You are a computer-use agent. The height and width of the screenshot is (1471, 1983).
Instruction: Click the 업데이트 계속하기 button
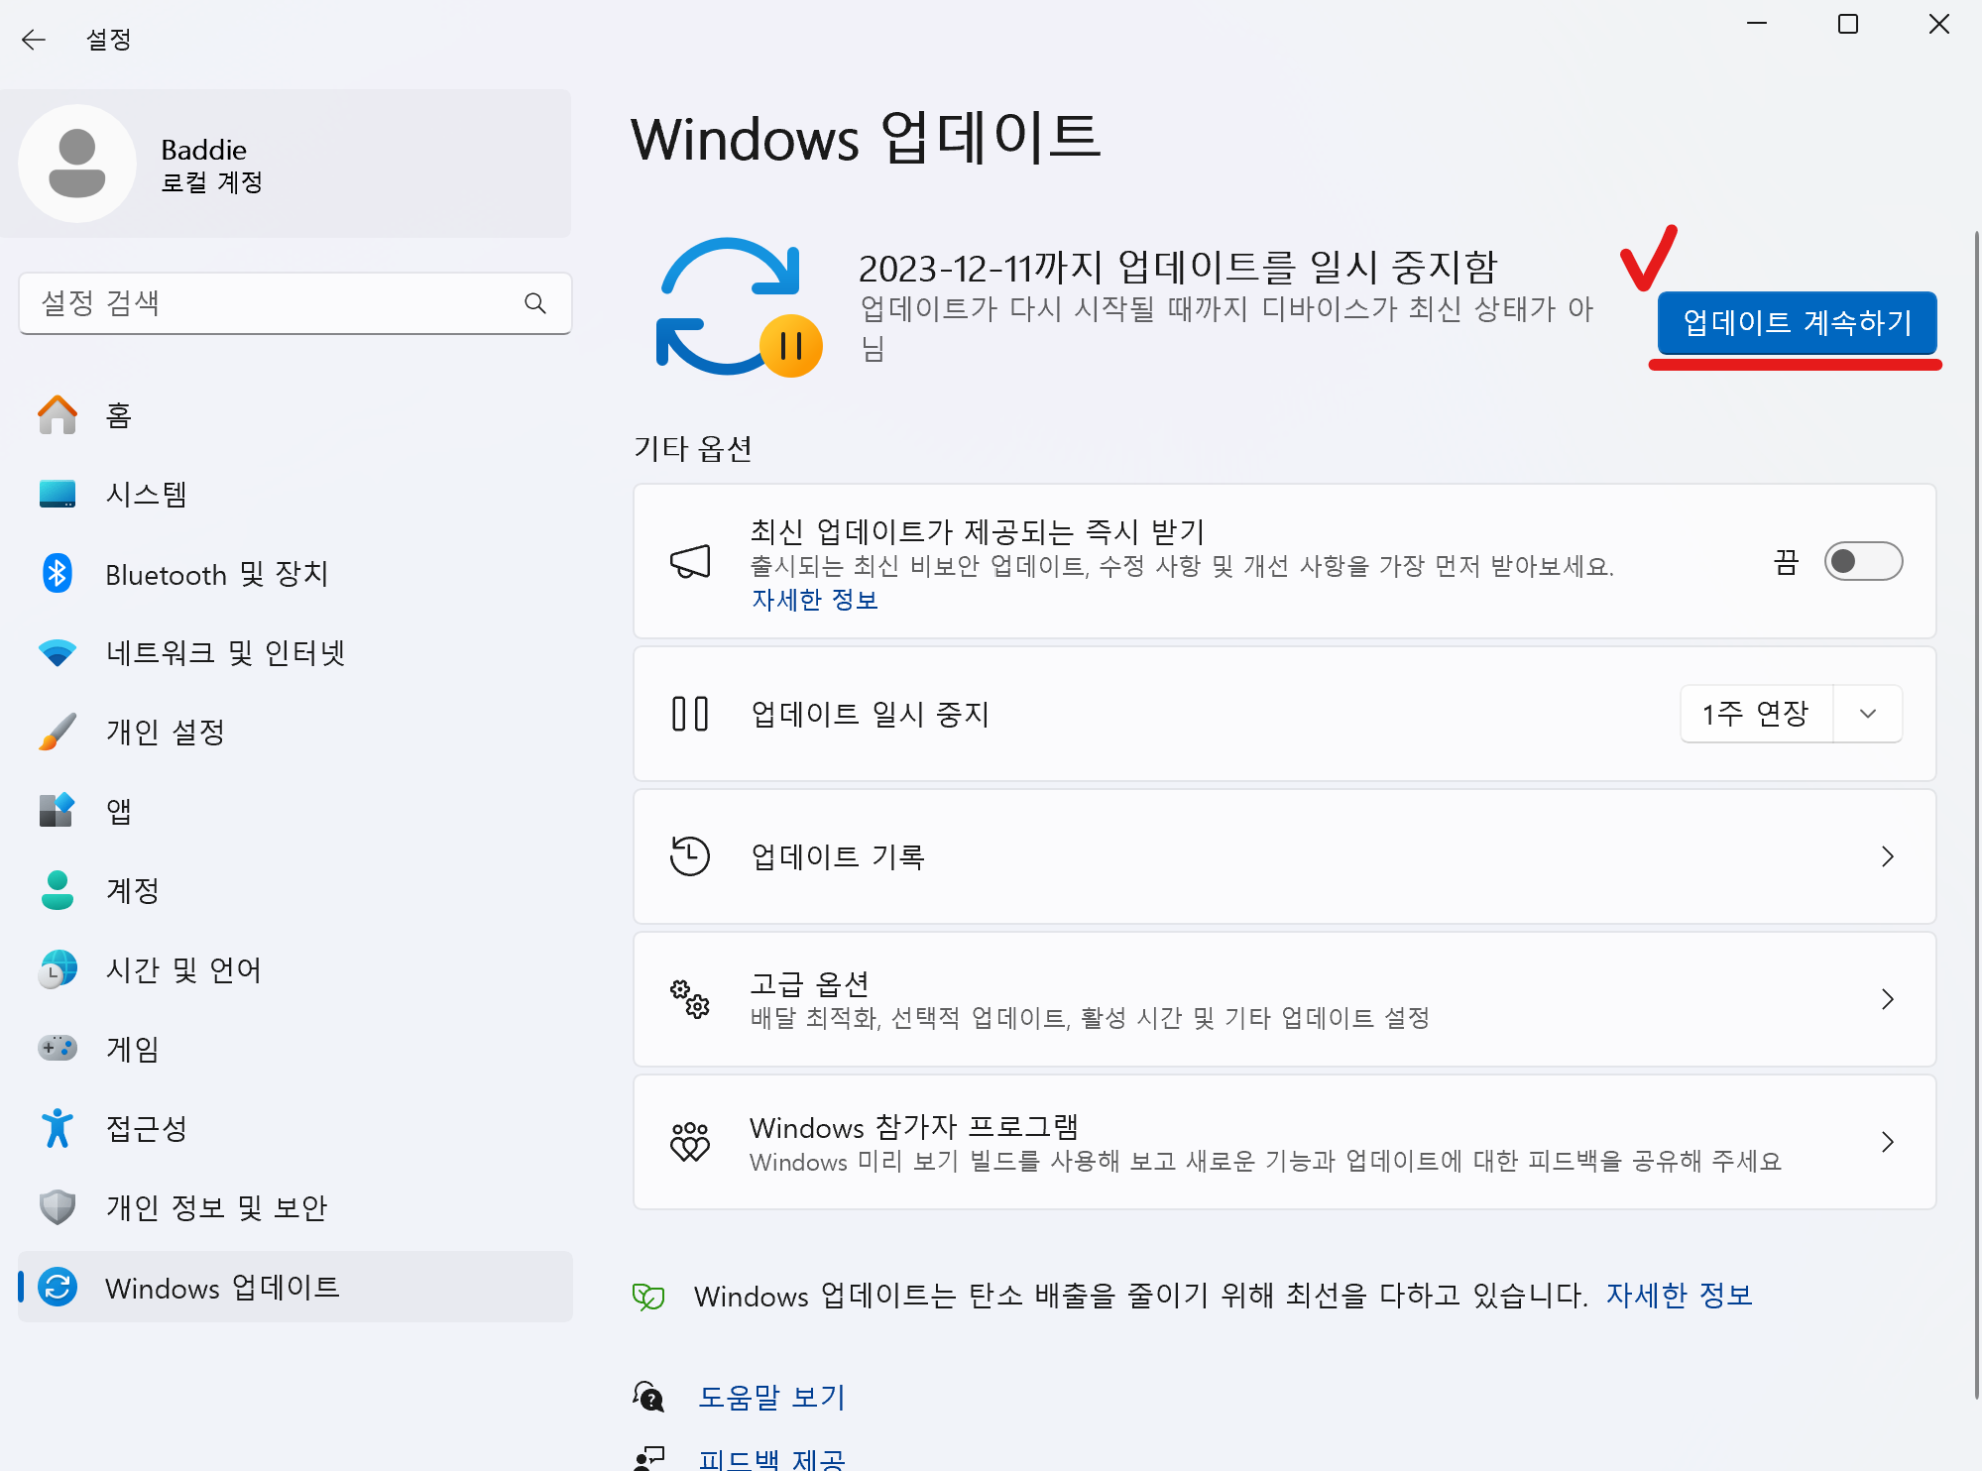coord(1797,323)
